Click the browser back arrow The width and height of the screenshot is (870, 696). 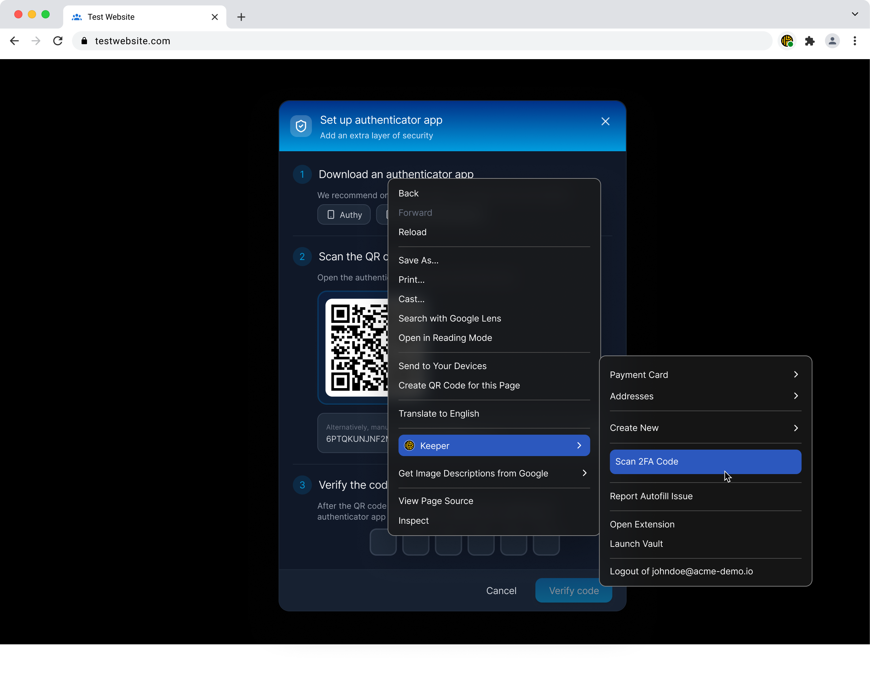(x=15, y=41)
